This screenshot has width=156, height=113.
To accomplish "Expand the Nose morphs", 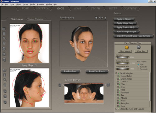I will 118,101.
